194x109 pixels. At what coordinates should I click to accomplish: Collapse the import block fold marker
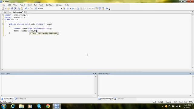[x=3, y=15]
